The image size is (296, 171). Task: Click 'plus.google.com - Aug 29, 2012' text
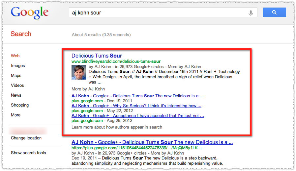(x=102, y=121)
